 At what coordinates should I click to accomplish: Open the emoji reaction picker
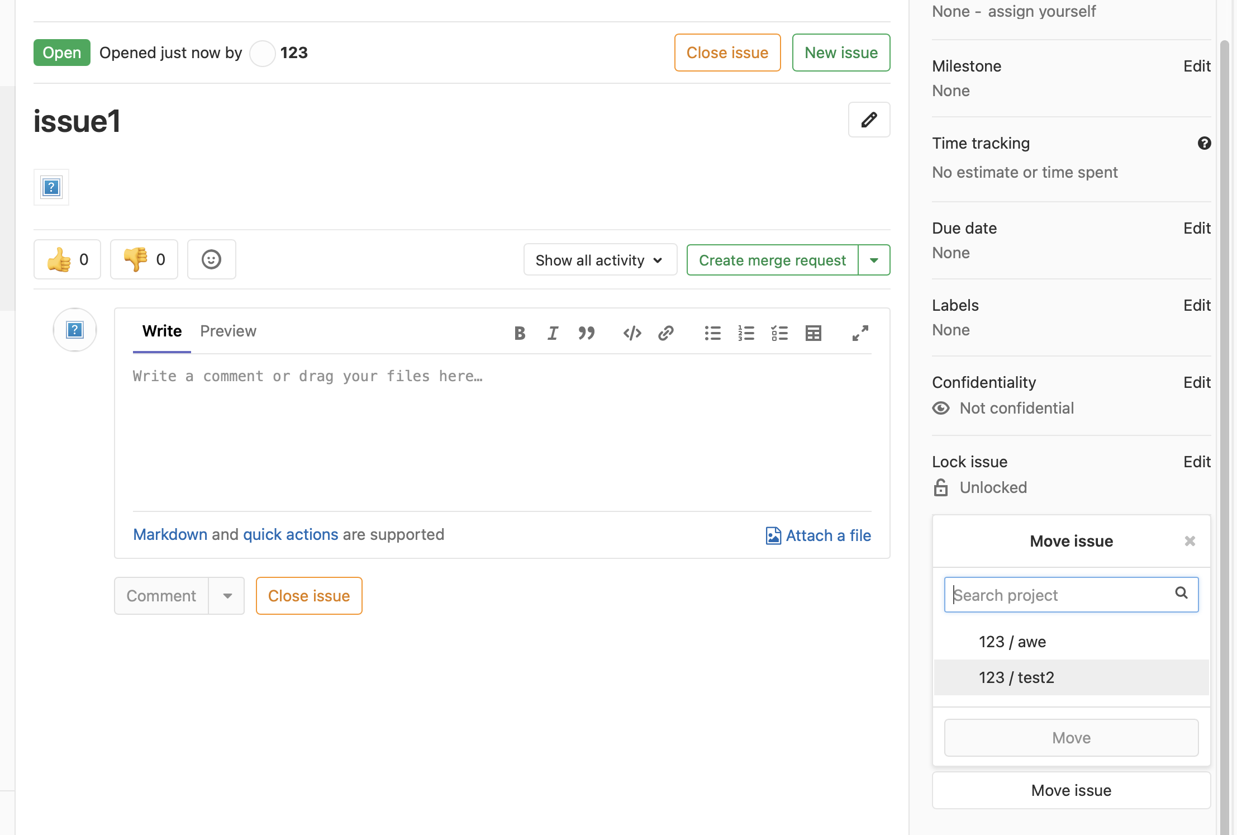[x=211, y=259]
